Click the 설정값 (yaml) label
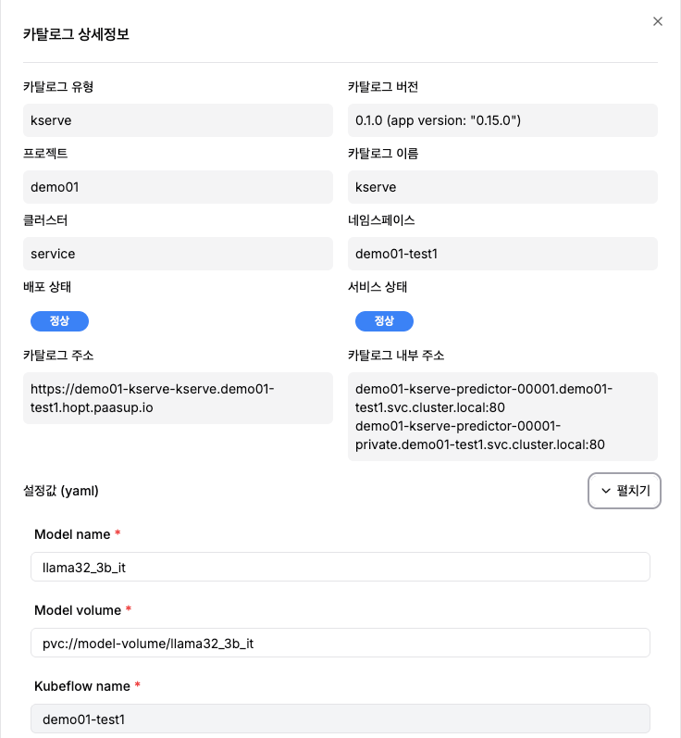This screenshot has width=681, height=738. pyautogui.click(x=61, y=491)
